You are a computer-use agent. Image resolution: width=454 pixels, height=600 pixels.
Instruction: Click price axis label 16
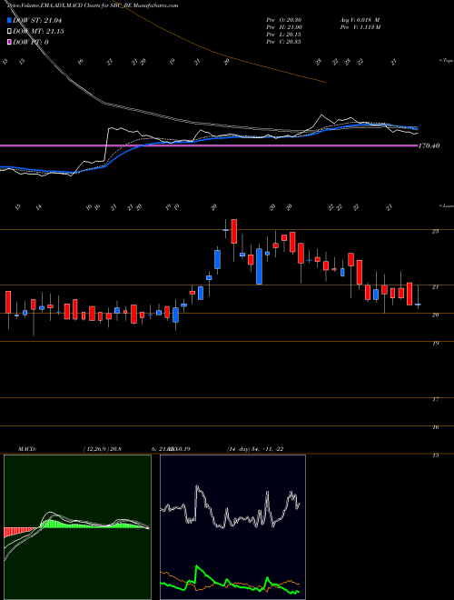tap(435, 427)
